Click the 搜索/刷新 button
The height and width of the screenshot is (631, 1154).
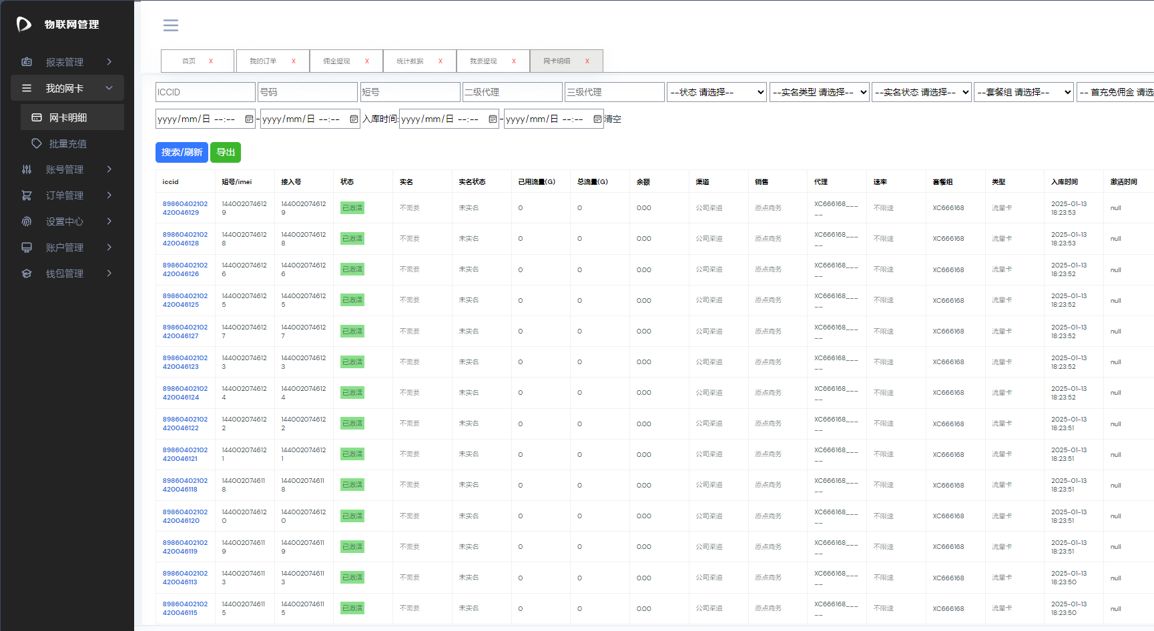(182, 152)
